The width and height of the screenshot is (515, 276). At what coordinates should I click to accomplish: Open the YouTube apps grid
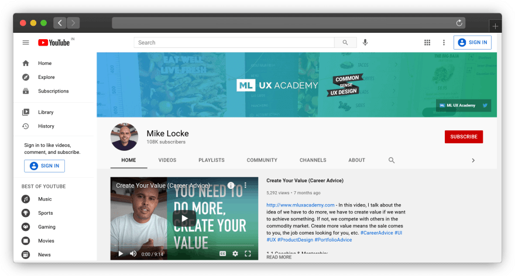pyautogui.click(x=427, y=43)
